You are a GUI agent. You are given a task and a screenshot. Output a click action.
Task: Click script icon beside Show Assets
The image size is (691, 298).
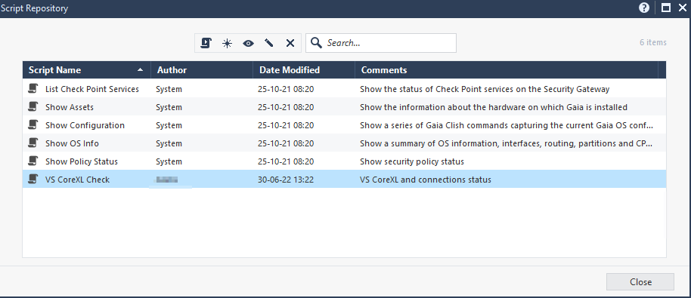click(x=33, y=107)
